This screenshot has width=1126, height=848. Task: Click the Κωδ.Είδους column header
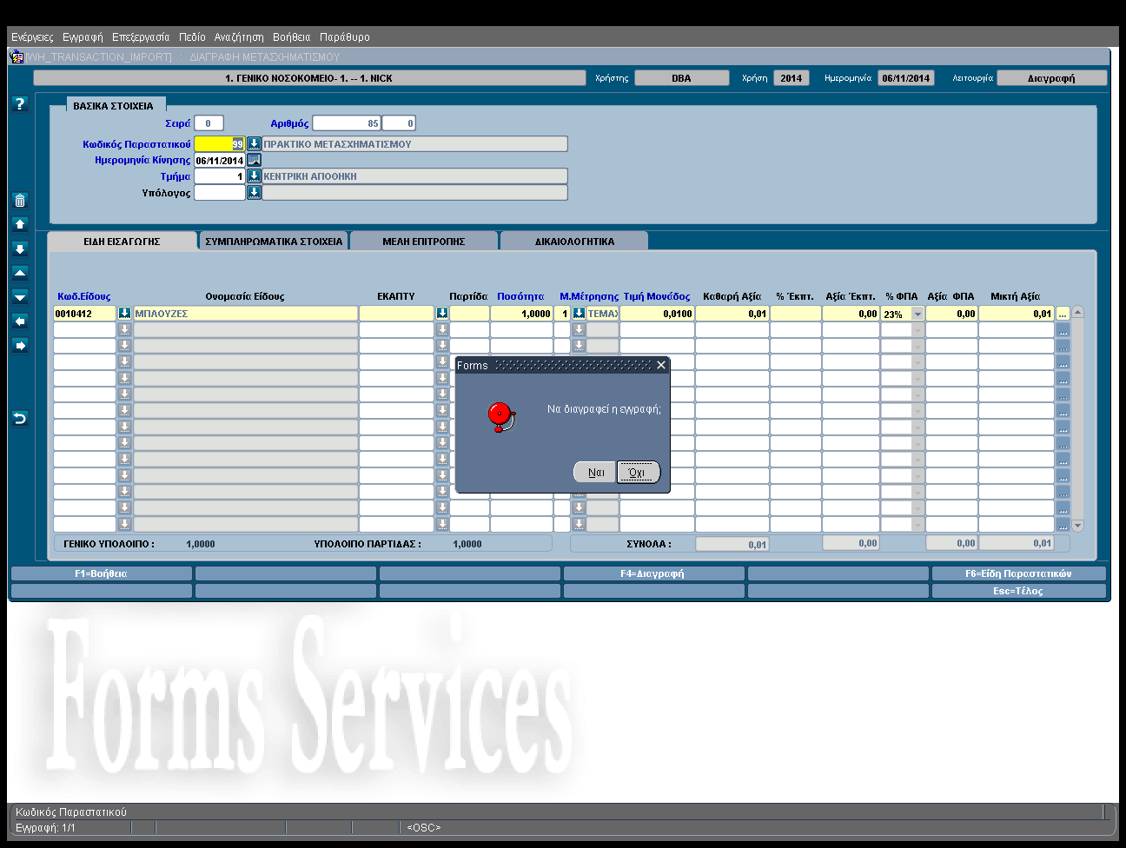84,296
